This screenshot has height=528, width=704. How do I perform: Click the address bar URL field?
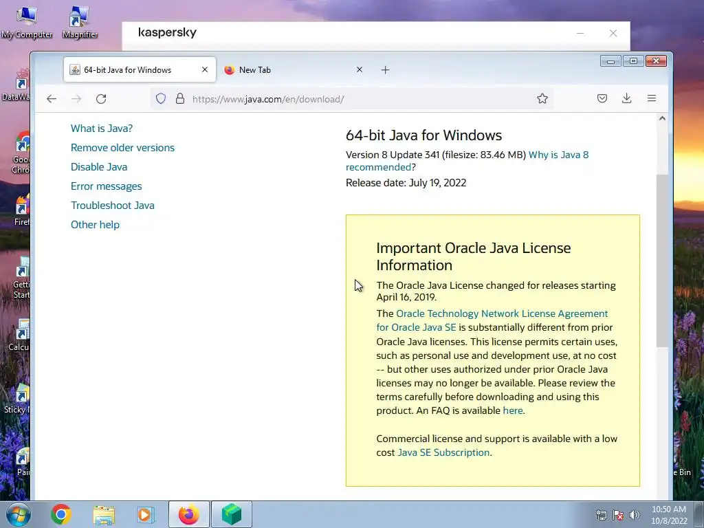tap(350, 99)
